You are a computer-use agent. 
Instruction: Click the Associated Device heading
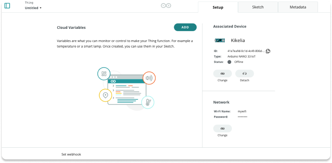[x=230, y=26]
